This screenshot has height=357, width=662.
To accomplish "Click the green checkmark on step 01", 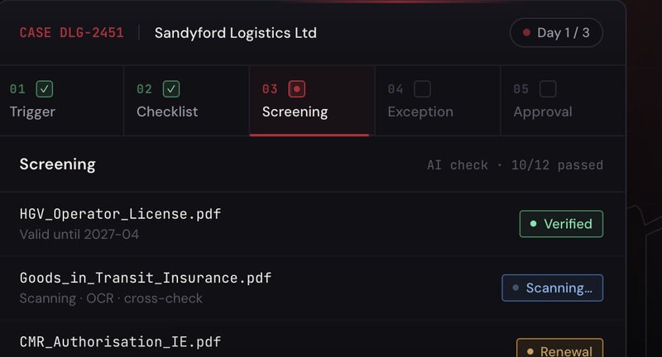I will point(45,89).
